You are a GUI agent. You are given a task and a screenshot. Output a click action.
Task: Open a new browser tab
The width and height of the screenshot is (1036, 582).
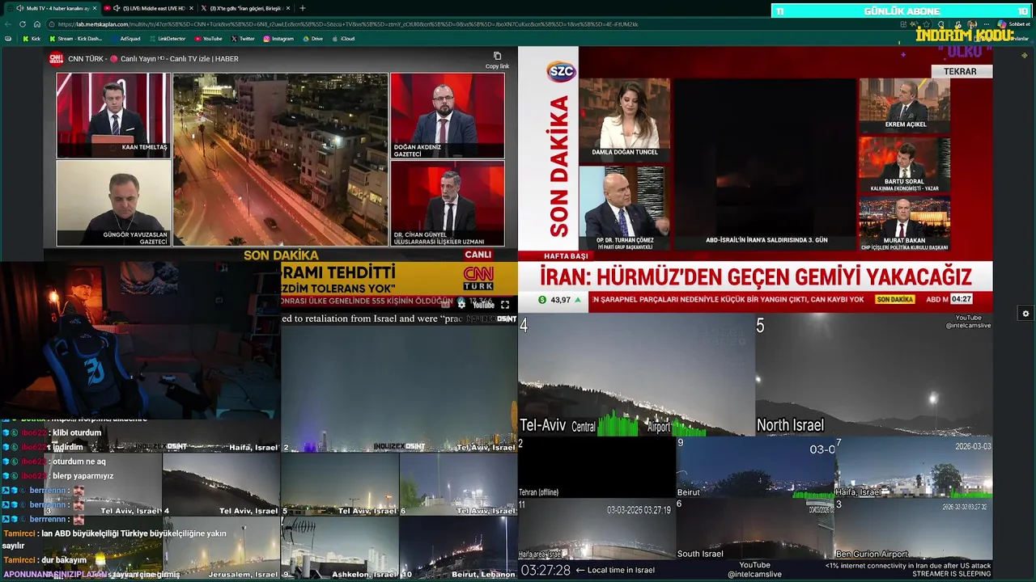click(303, 8)
